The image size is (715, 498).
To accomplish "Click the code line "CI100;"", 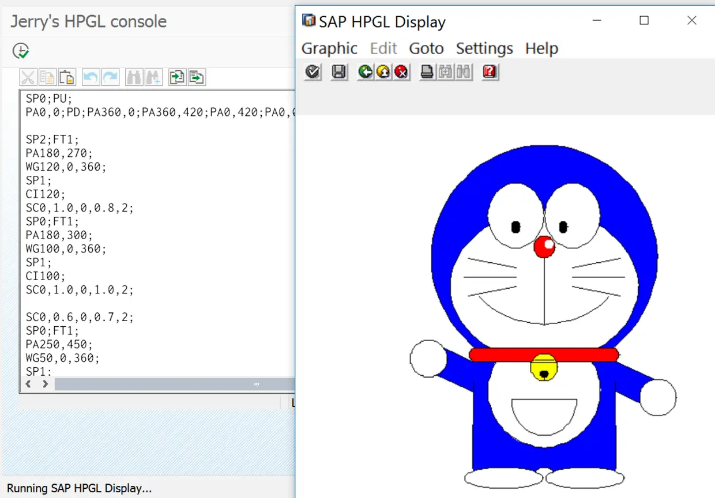I will click(x=46, y=276).
